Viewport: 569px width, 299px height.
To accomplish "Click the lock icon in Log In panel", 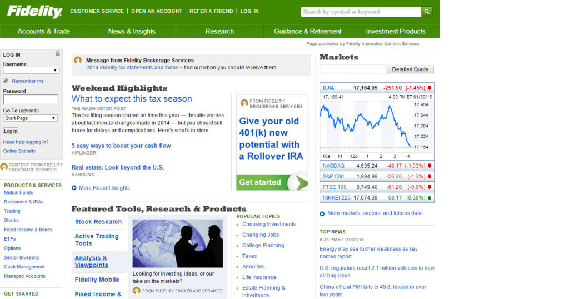I will click(x=57, y=54).
